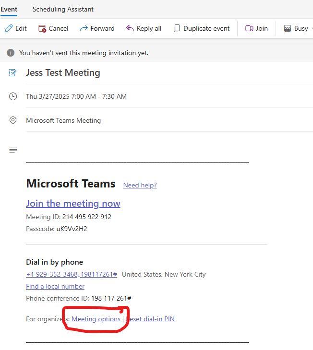Click the Forward label in the toolbar

pos(102,29)
